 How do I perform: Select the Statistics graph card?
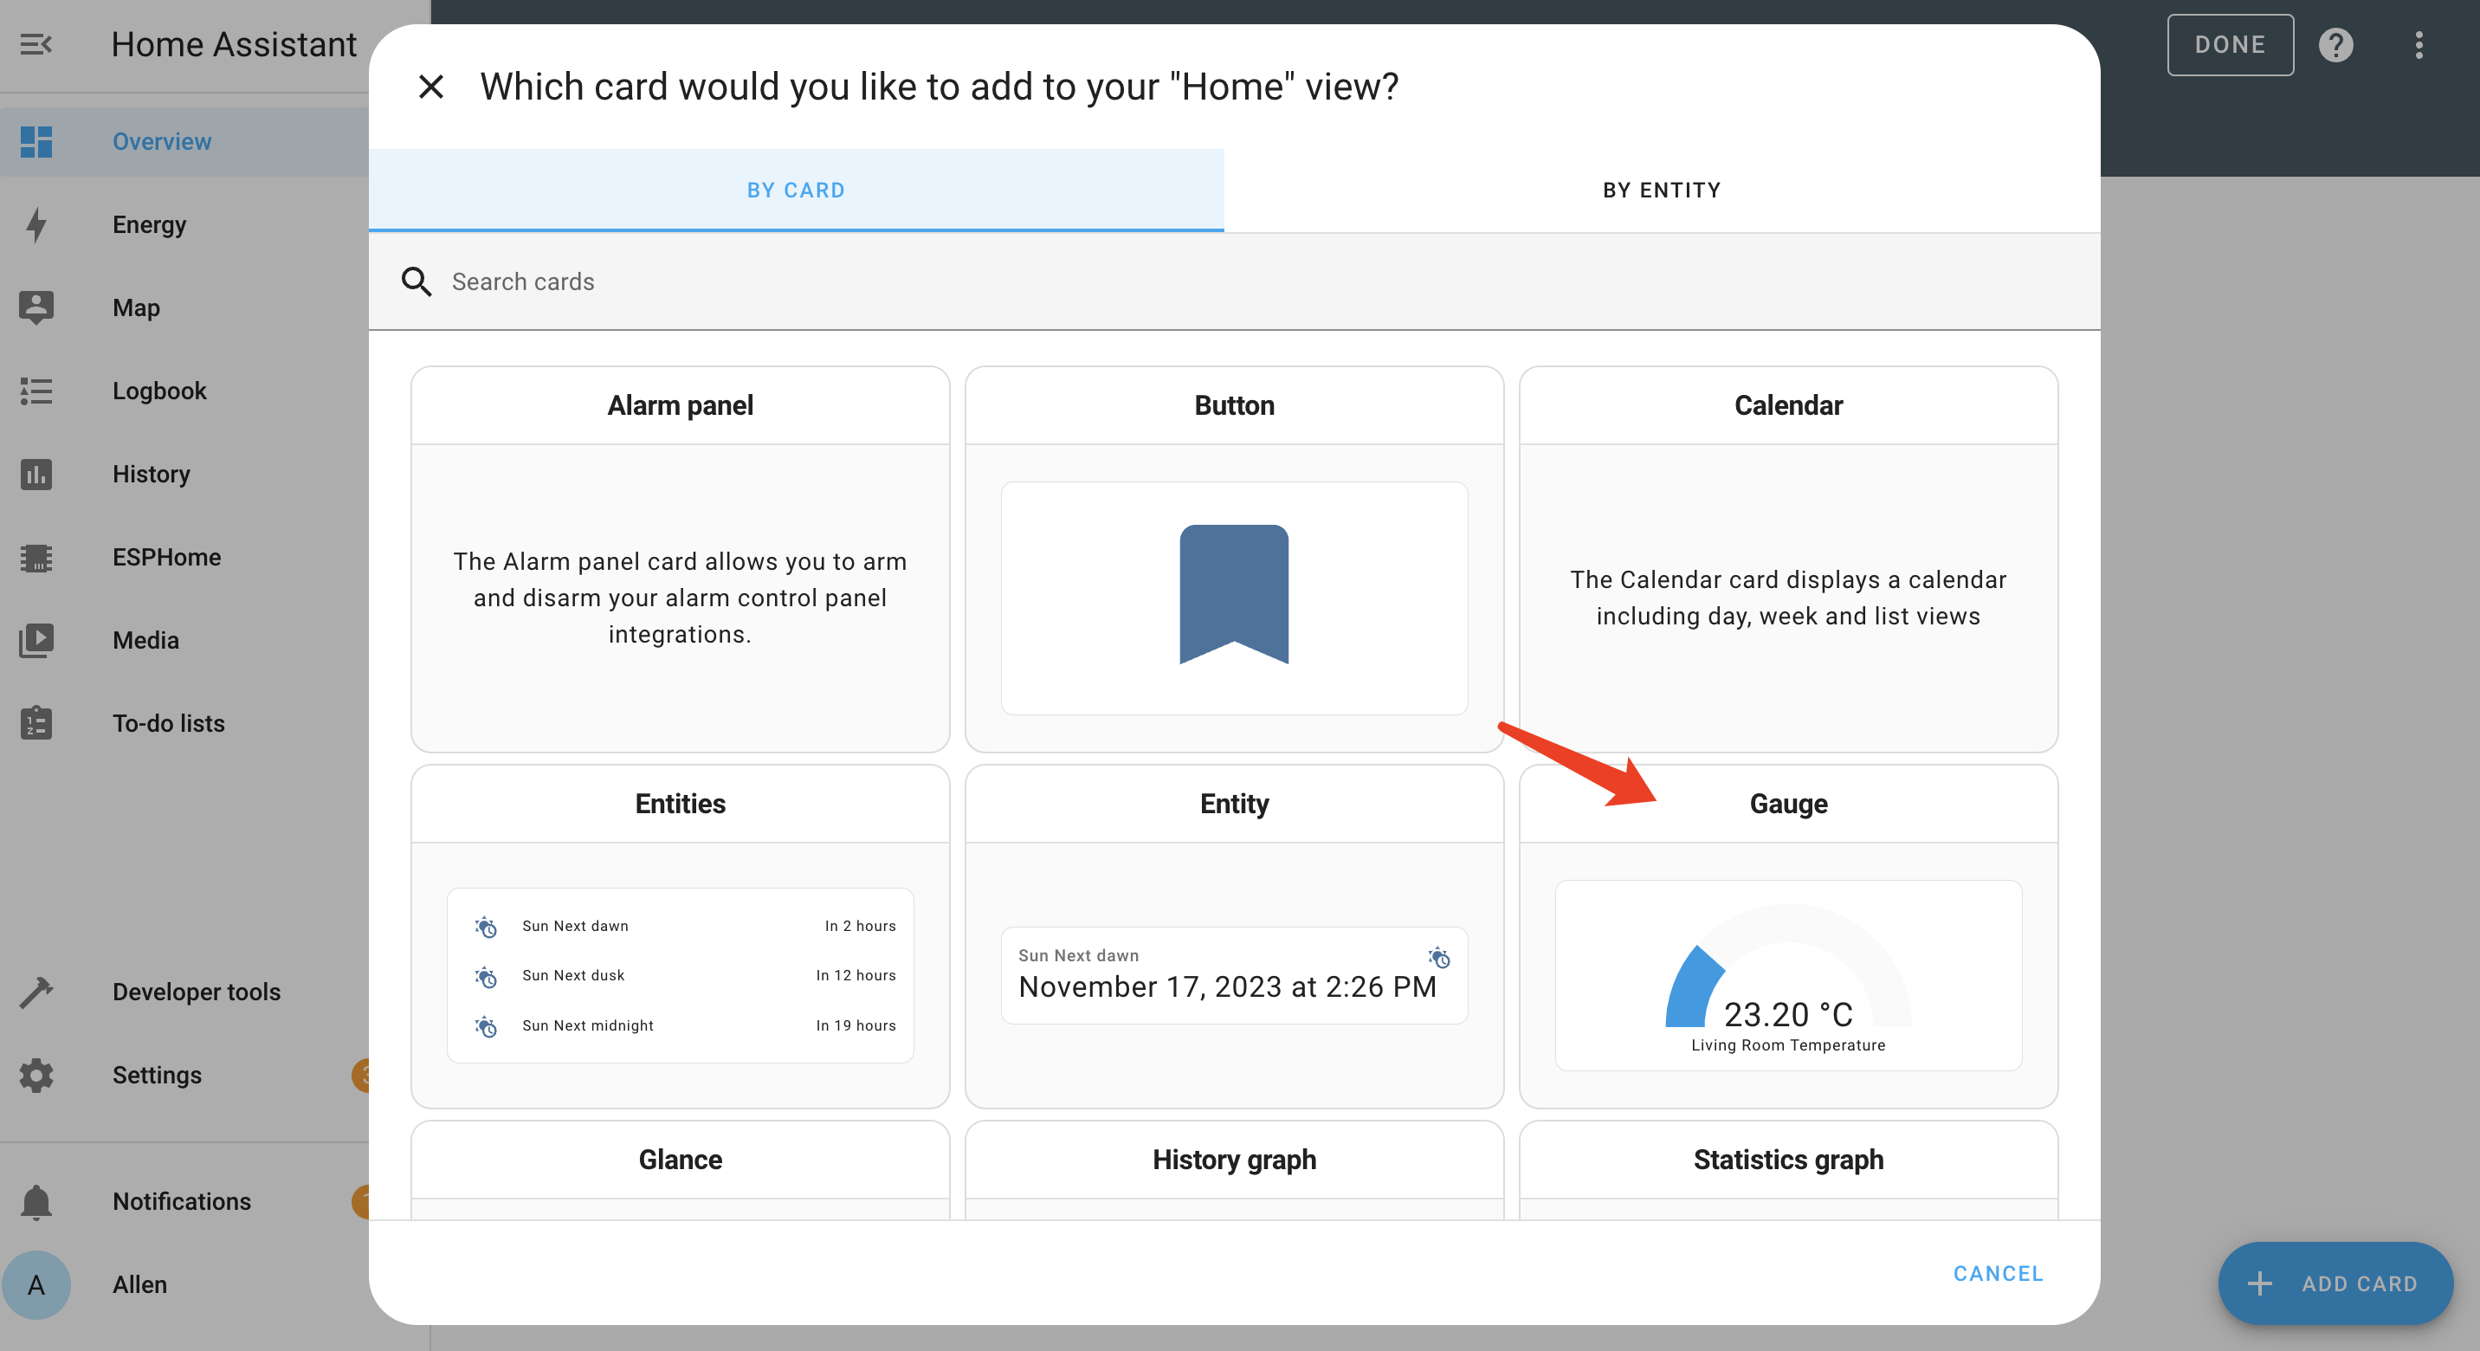point(1788,1169)
